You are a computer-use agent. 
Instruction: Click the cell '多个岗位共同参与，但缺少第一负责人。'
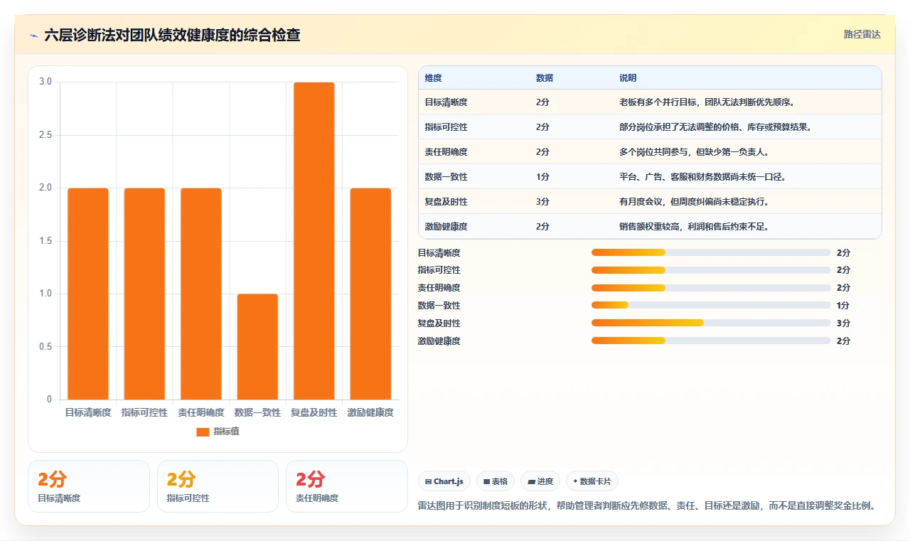[695, 152]
